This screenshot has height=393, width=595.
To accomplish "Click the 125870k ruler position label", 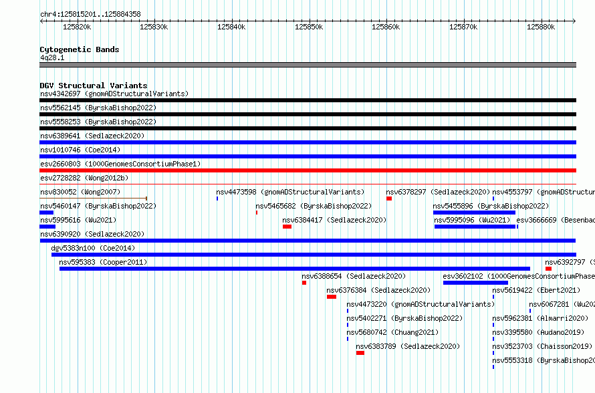I will 463,27.
